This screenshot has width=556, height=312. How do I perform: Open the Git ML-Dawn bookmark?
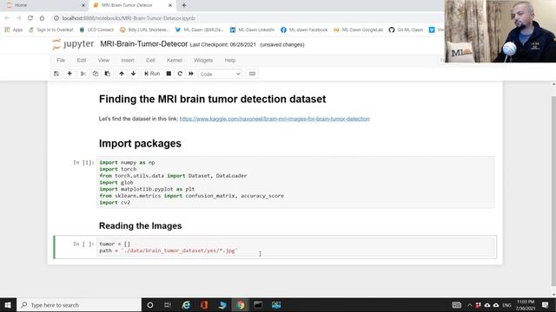pos(406,29)
